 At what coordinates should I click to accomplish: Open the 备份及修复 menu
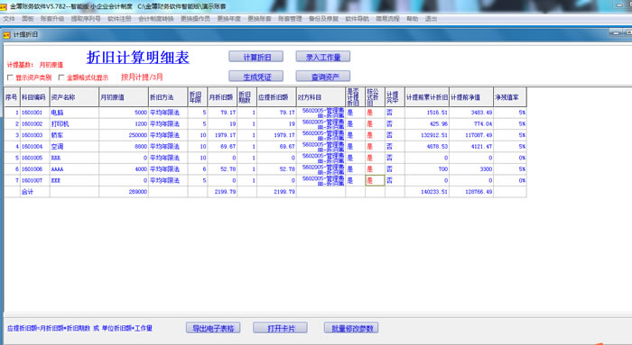coord(323,19)
